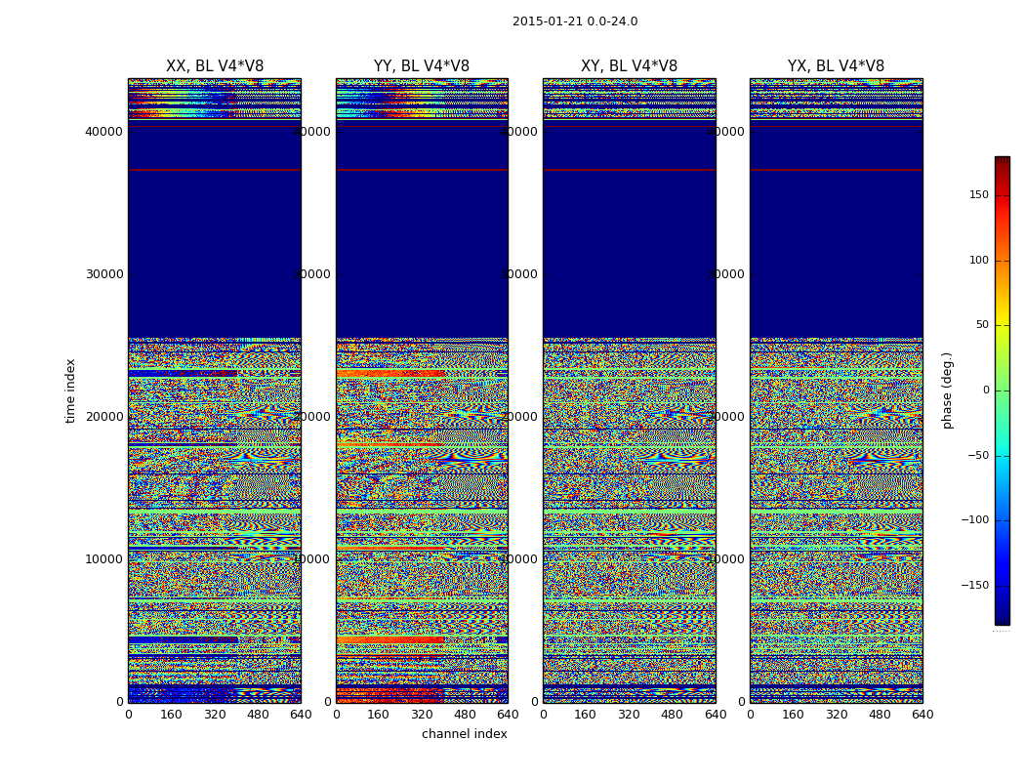Click the '480' x-tick under the XY plot
The height and width of the screenshot is (781, 1025).
[x=672, y=715]
